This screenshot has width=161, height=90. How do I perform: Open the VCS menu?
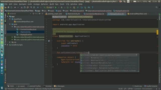point(67,4)
